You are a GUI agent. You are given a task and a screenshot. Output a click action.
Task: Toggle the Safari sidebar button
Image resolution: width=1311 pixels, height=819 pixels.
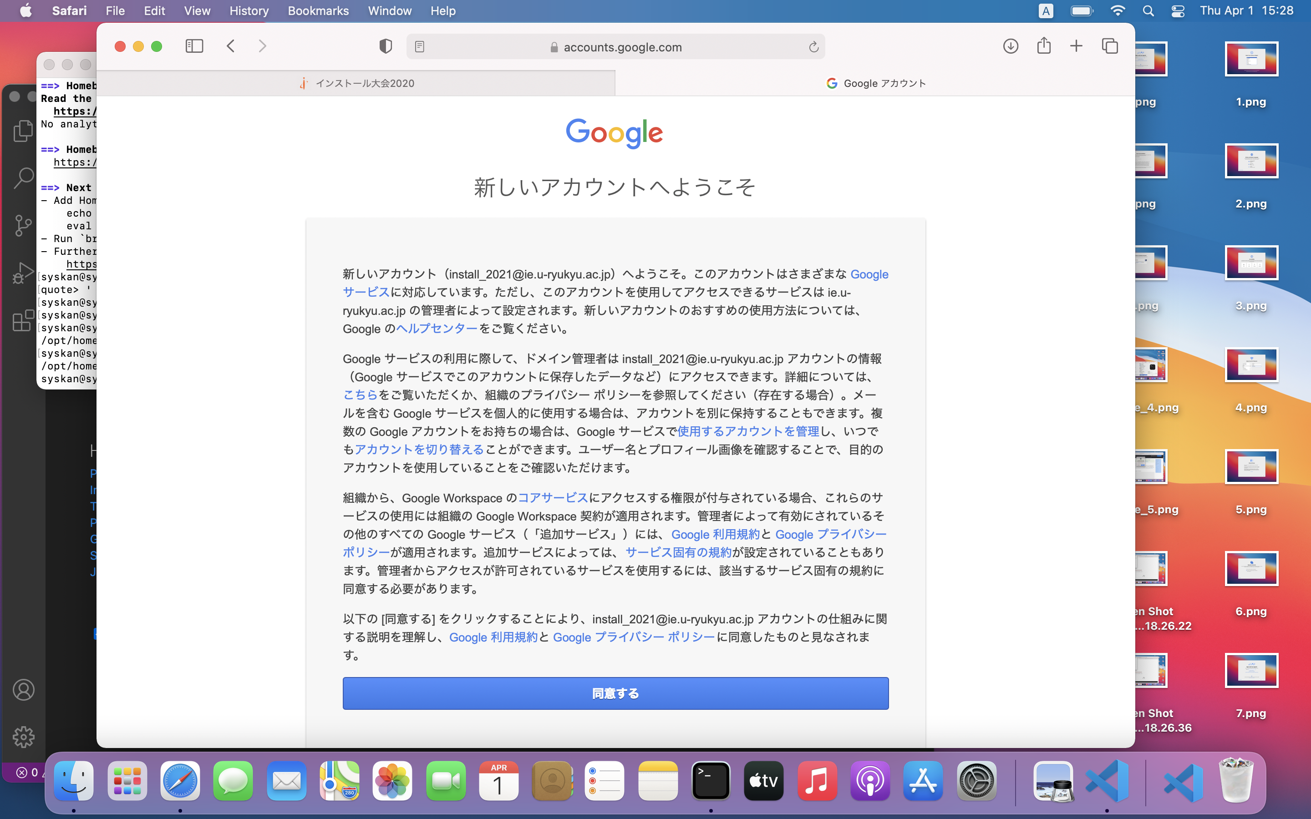click(194, 46)
